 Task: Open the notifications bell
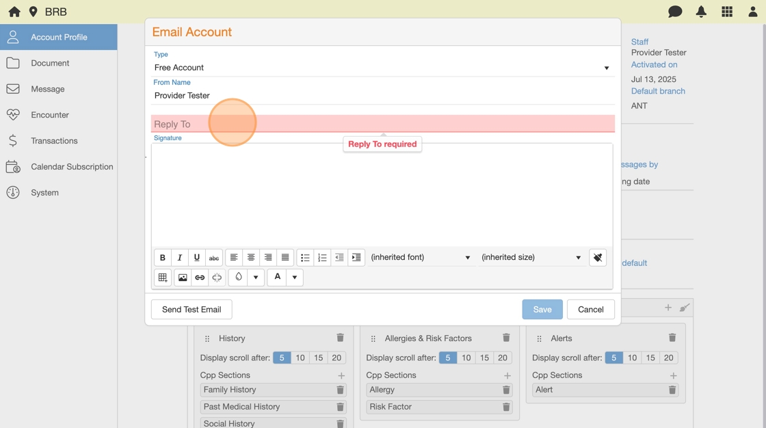pyautogui.click(x=701, y=12)
